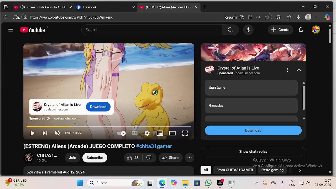This screenshot has height=189, width=336.
Task: Click the YouTube search magnifier button
Action: point(230,30)
